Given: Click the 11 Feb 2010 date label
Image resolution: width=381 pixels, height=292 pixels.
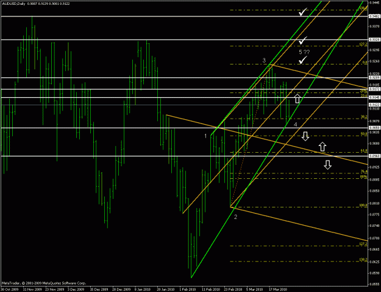Looking at the screenshot, I should (210, 290).
